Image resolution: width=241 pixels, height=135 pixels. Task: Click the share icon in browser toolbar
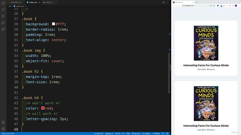(x=211, y=6)
